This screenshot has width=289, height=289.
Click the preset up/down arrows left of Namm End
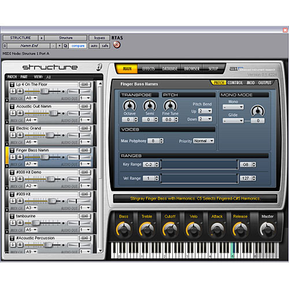pyautogui.click(x=5, y=46)
